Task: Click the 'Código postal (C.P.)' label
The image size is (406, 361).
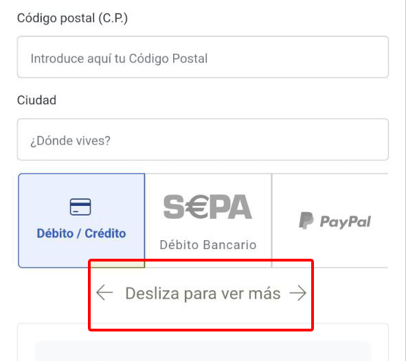Action: click(x=73, y=19)
